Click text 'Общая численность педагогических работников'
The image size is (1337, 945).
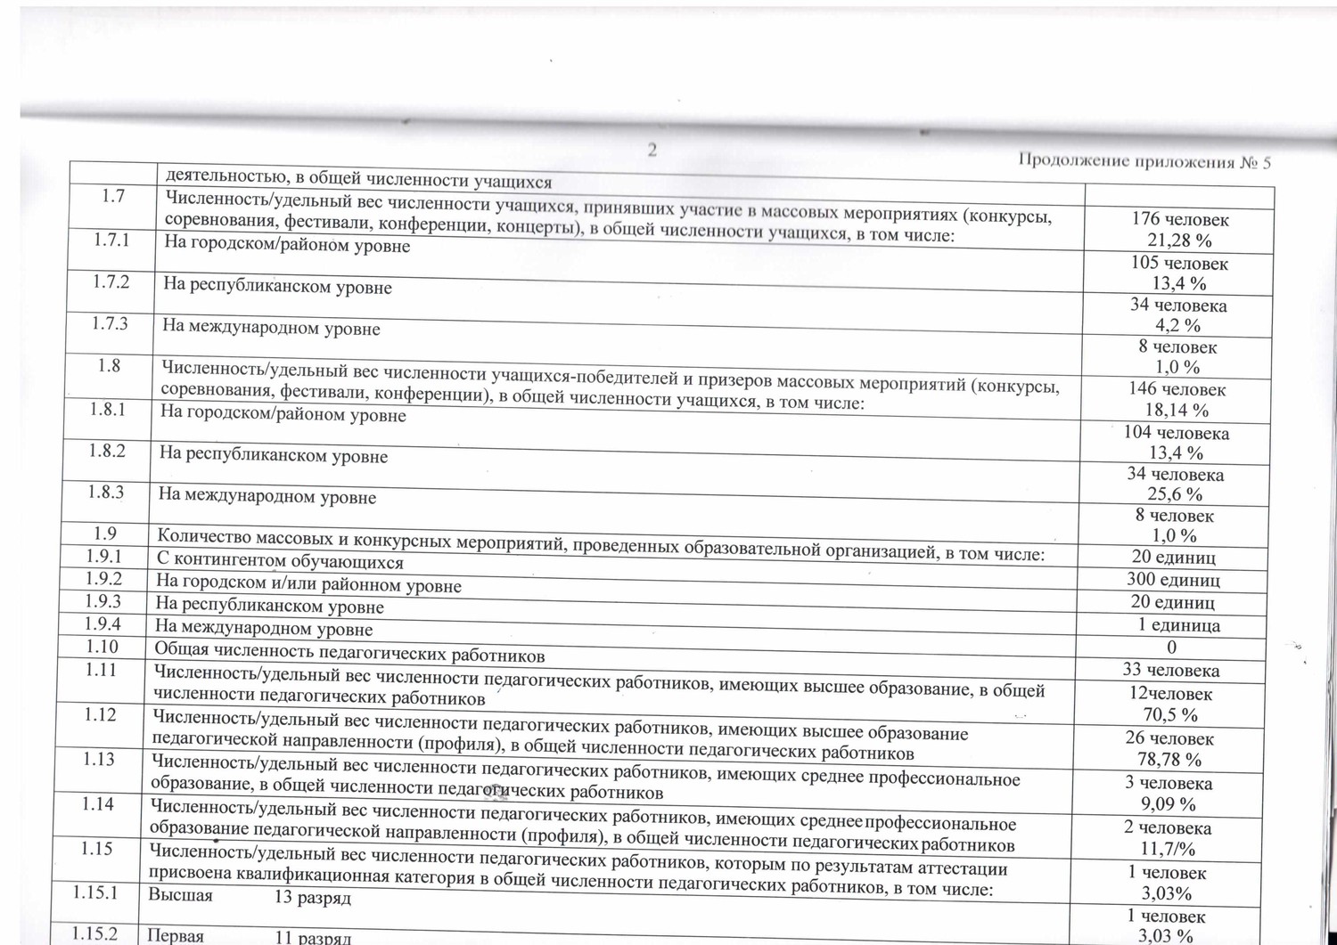[x=349, y=653]
